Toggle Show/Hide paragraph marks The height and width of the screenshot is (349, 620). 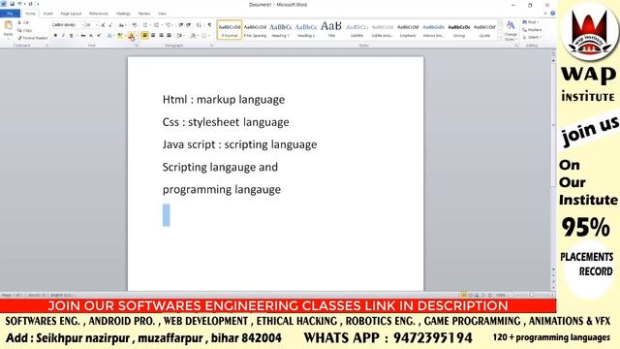[209, 25]
